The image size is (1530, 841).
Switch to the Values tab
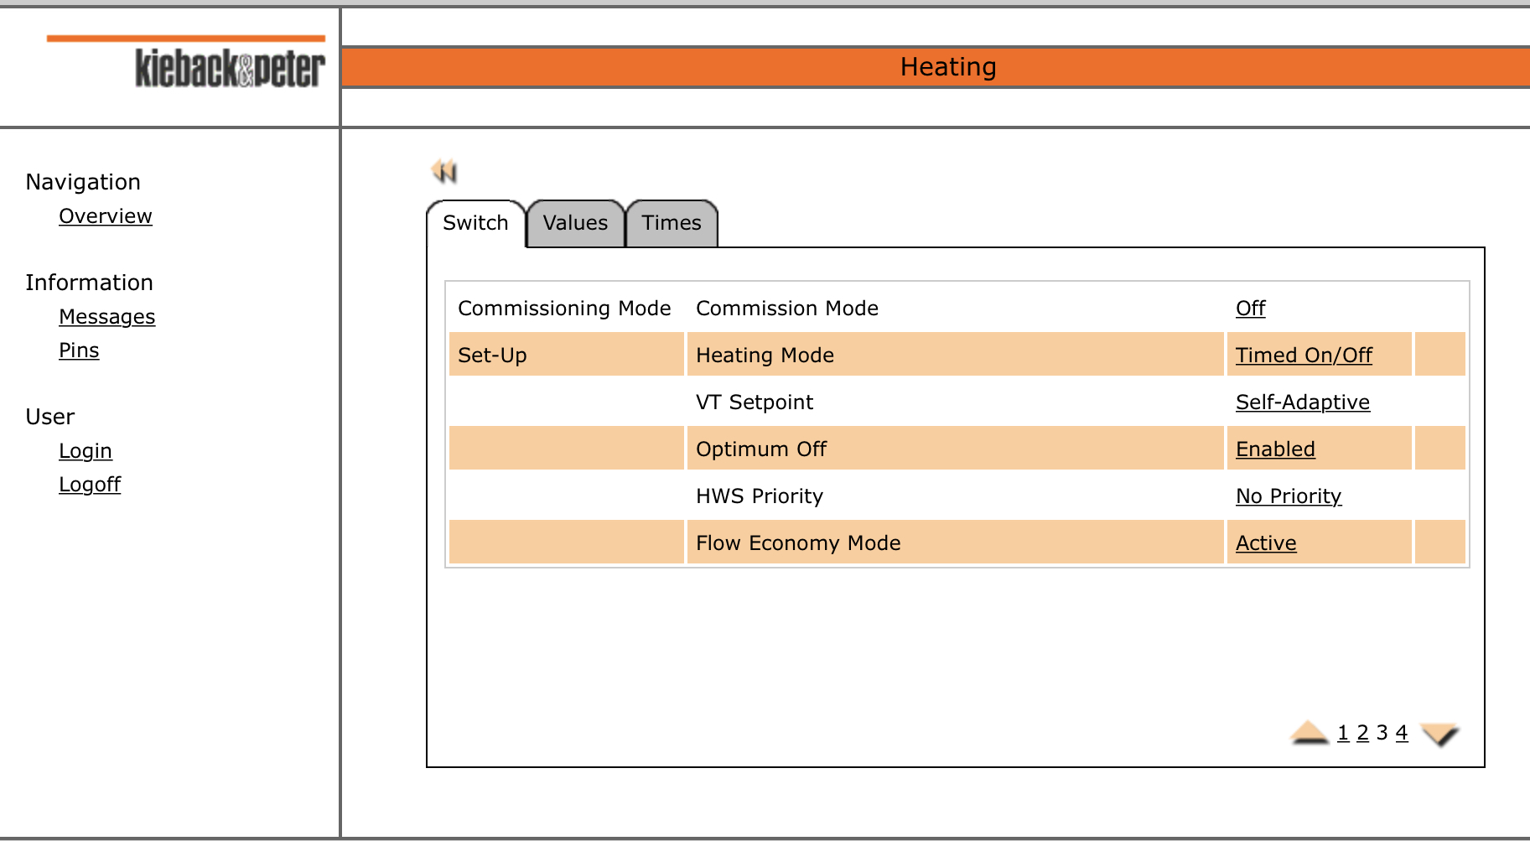pos(574,222)
